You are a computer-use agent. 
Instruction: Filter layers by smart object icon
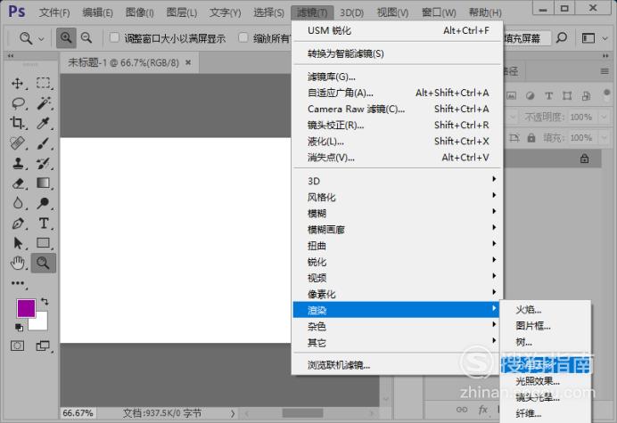(x=586, y=95)
